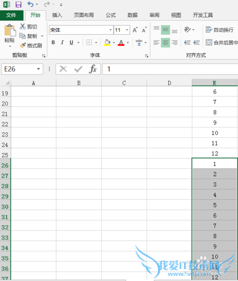Click the fx insert function icon
Viewport: 238px width, 281px height.
[93, 69]
